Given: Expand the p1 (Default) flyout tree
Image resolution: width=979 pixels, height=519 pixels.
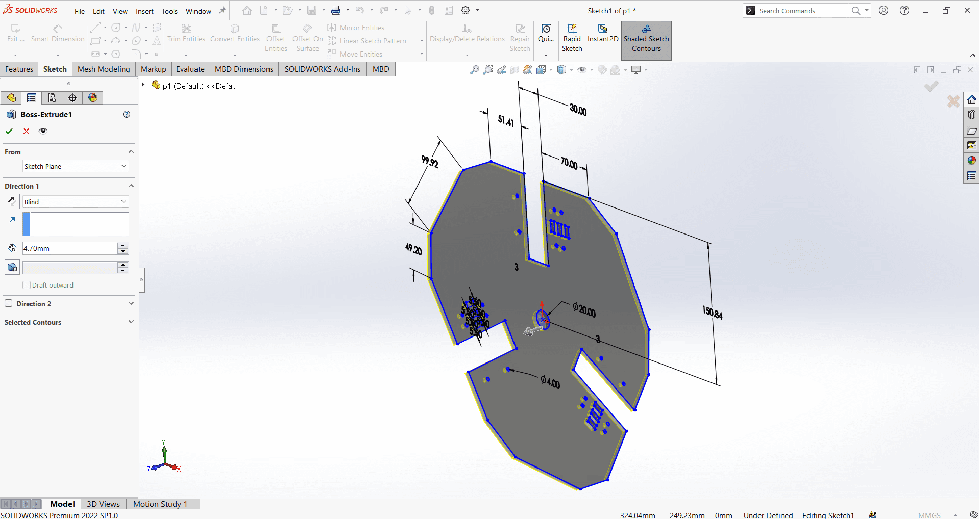Looking at the screenshot, I should pos(143,85).
